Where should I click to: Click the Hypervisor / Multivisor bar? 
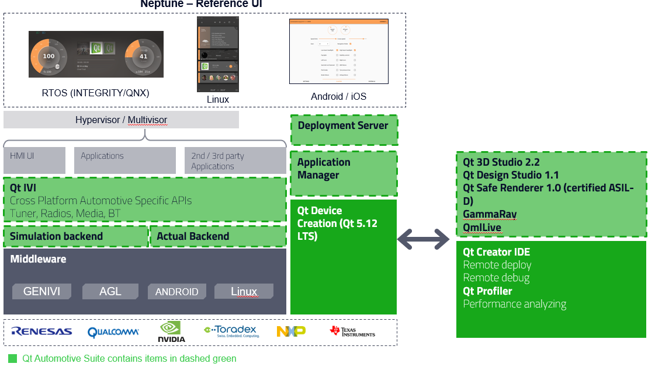(121, 120)
